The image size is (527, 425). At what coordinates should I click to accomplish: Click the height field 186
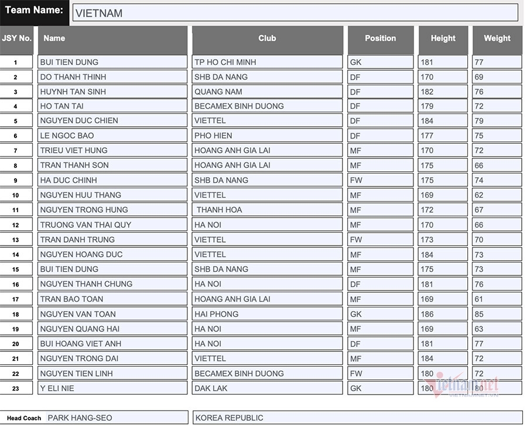[443, 314]
